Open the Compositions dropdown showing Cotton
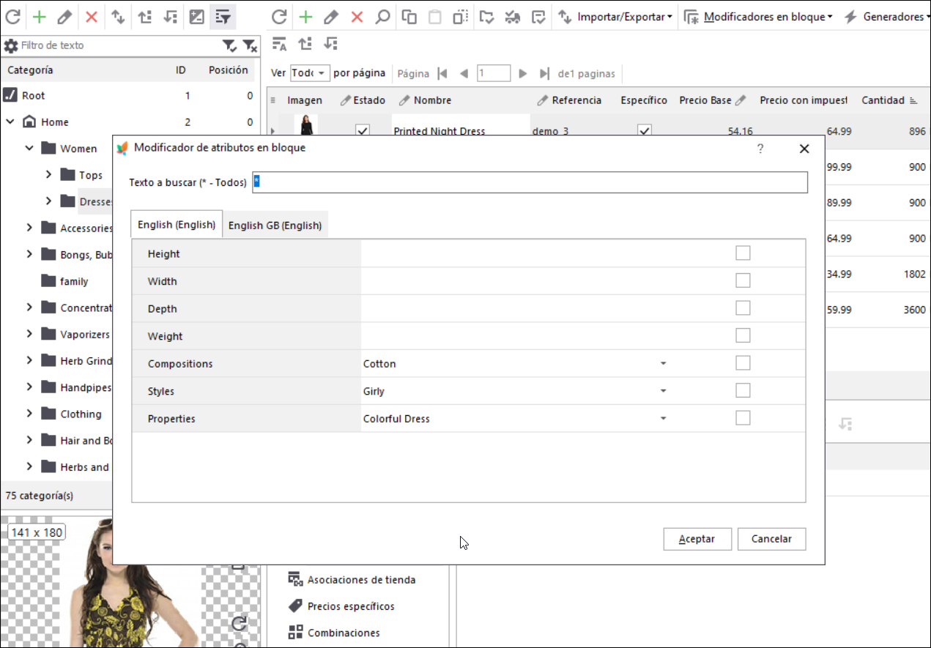The width and height of the screenshot is (931, 648). 663,363
